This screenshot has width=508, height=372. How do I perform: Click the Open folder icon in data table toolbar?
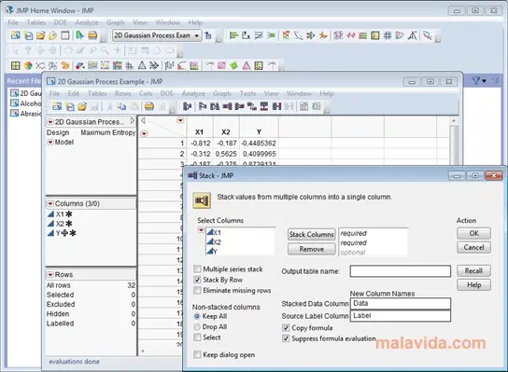click(82, 106)
